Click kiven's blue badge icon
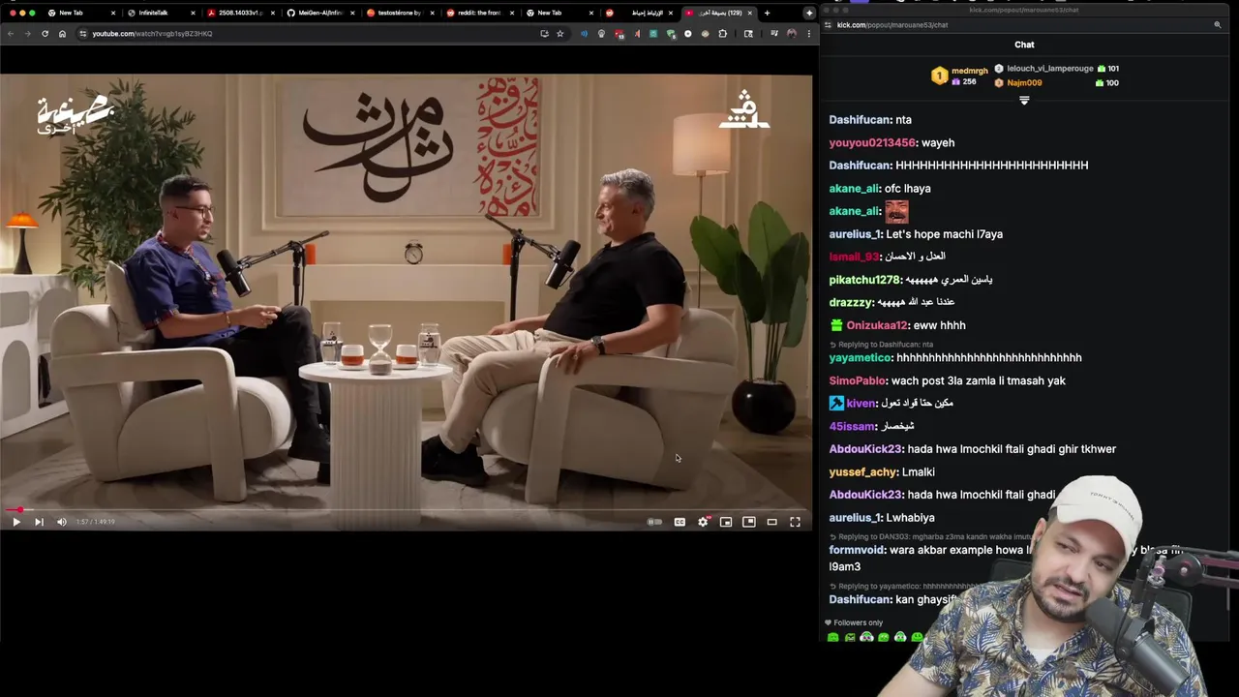 click(836, 404)
